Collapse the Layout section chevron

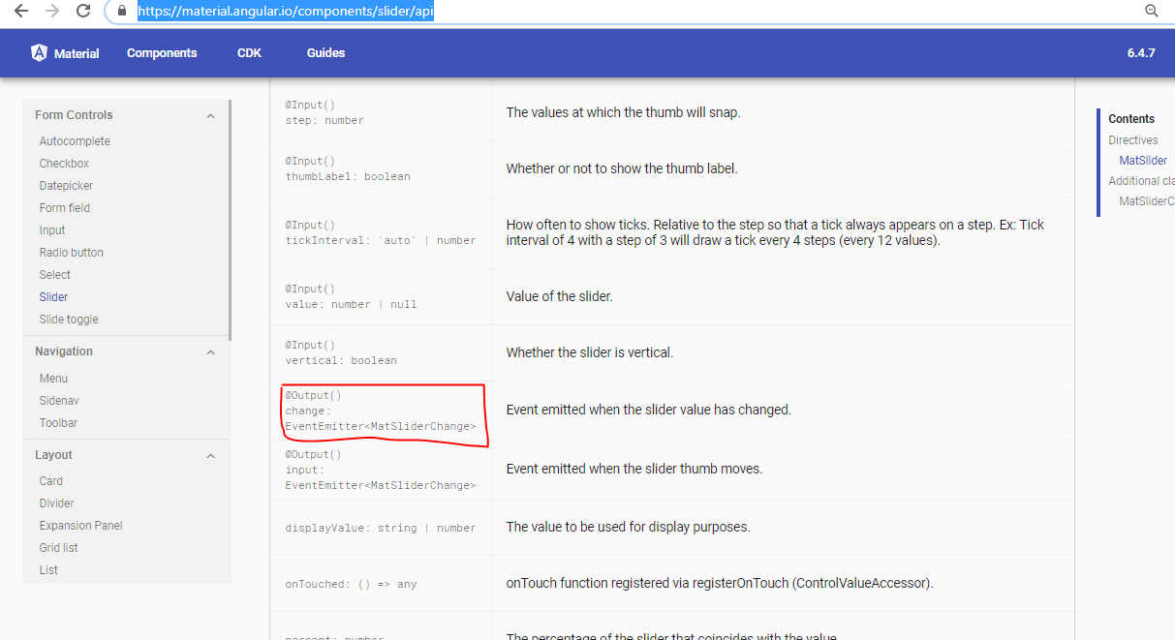point(210,455)
